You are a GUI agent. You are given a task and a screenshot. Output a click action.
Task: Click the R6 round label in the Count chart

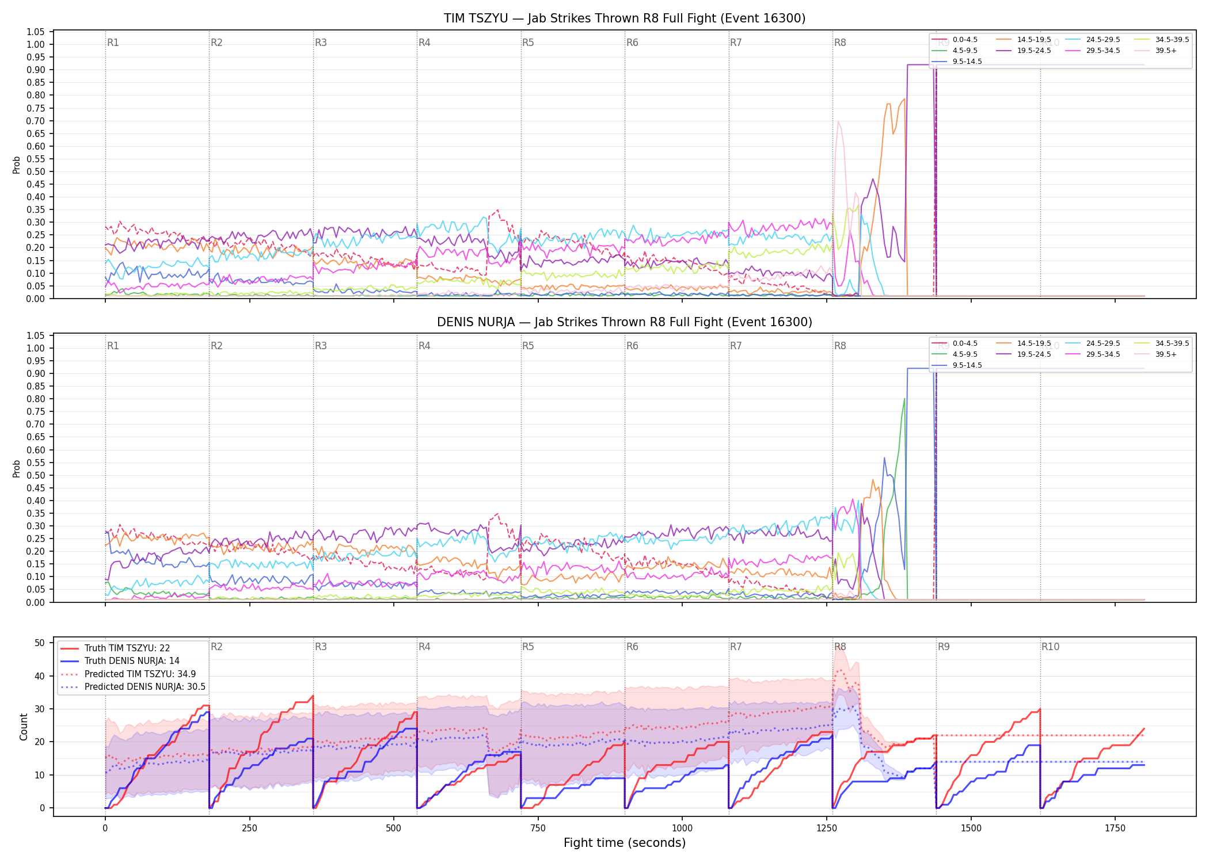632,647
